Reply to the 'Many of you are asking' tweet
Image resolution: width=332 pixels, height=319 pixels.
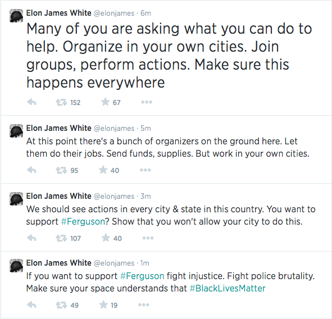[32, 102]
